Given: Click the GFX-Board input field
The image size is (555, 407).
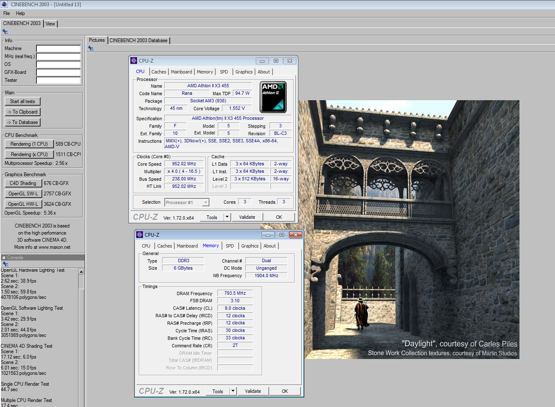Looking at the screenshot, I should pyautogui.click(x=58, y=72).
